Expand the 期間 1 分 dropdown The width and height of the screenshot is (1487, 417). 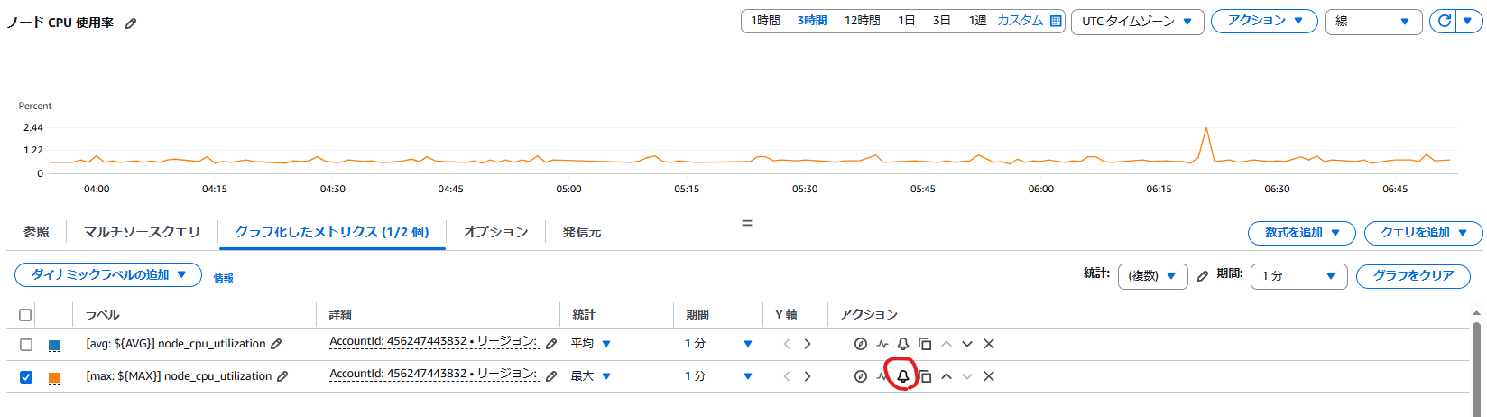point(1298,276)
